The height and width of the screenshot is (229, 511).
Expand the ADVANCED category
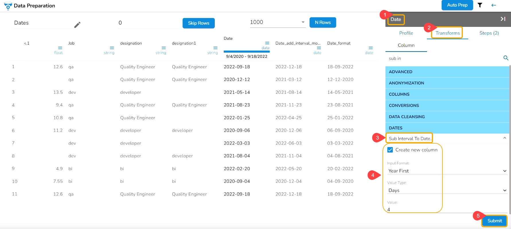click(x=447, y=72)
